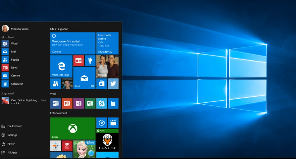
Task: Launch the green Xbox tile
Action: point(73,129)
